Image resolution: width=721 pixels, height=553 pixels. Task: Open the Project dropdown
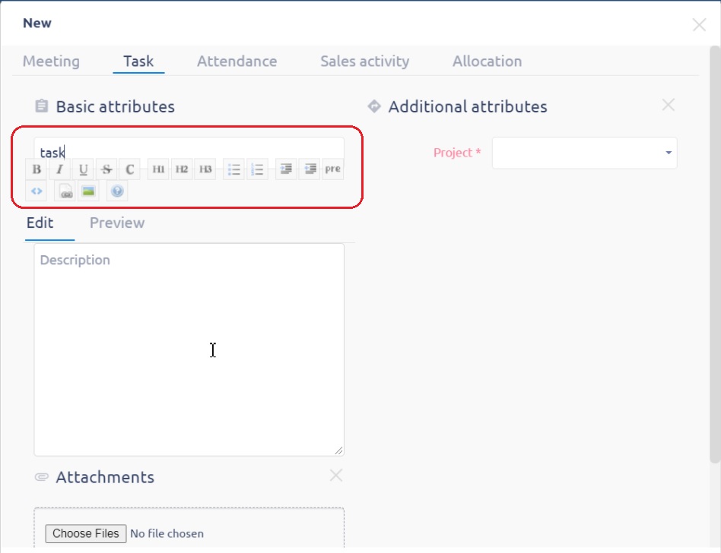584,153
